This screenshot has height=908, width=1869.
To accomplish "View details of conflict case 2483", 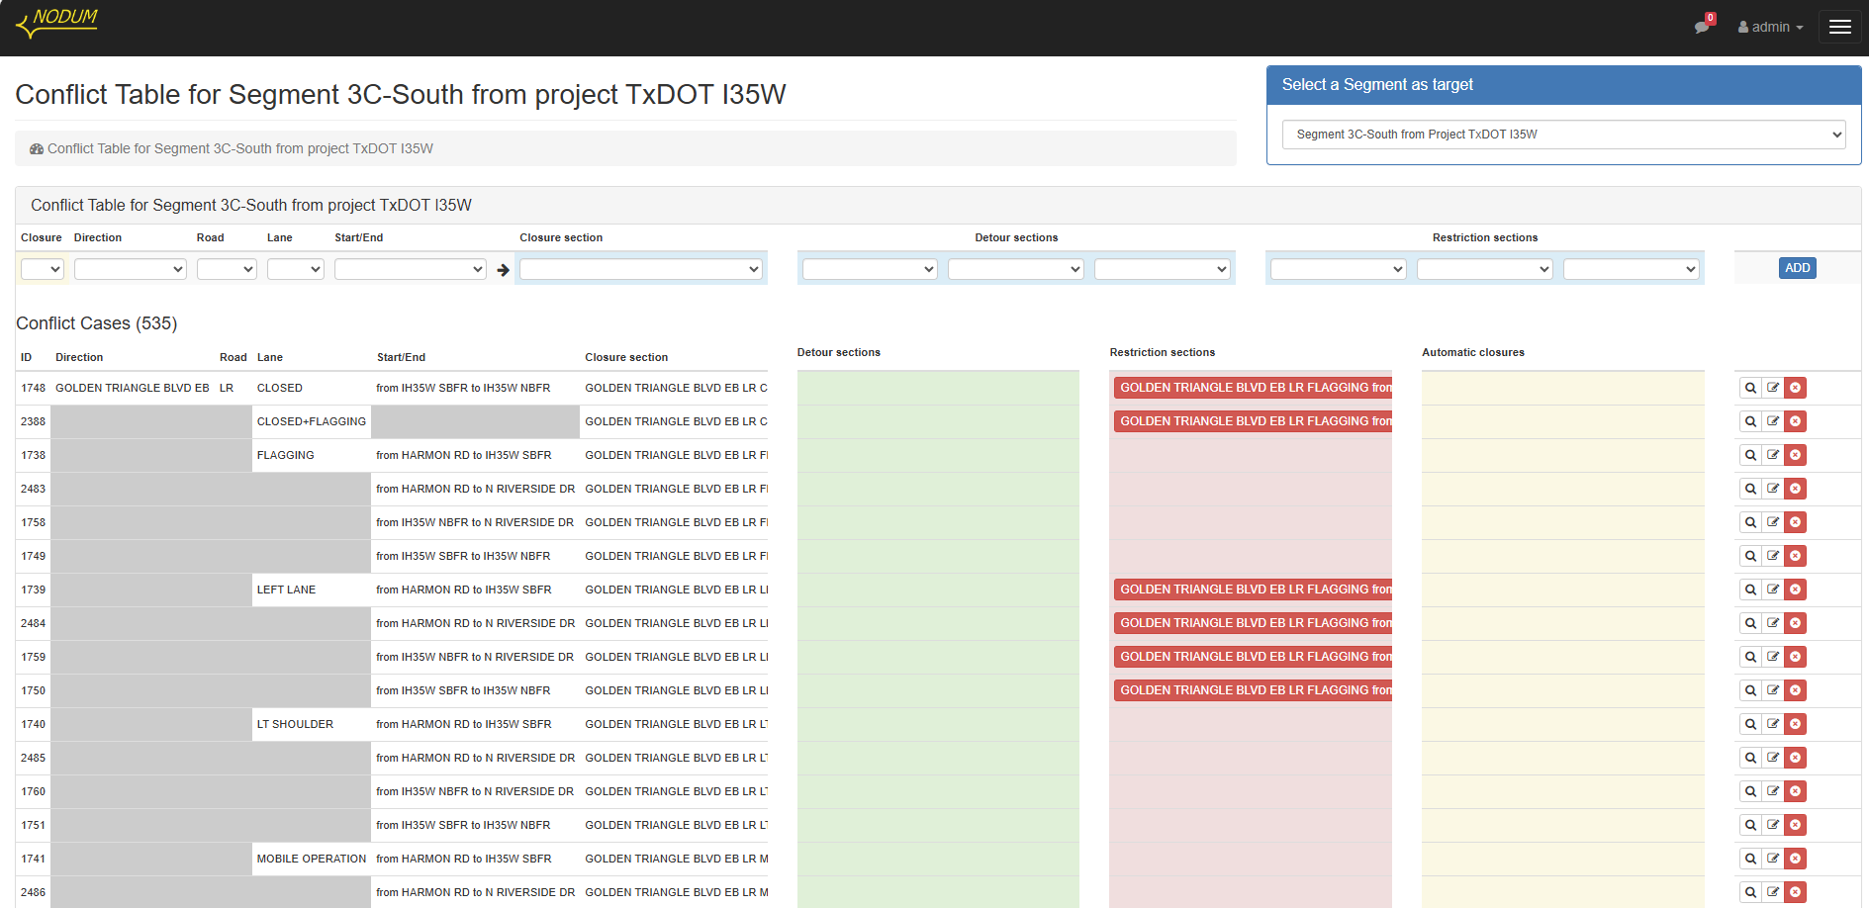I will pos(1750,489).
